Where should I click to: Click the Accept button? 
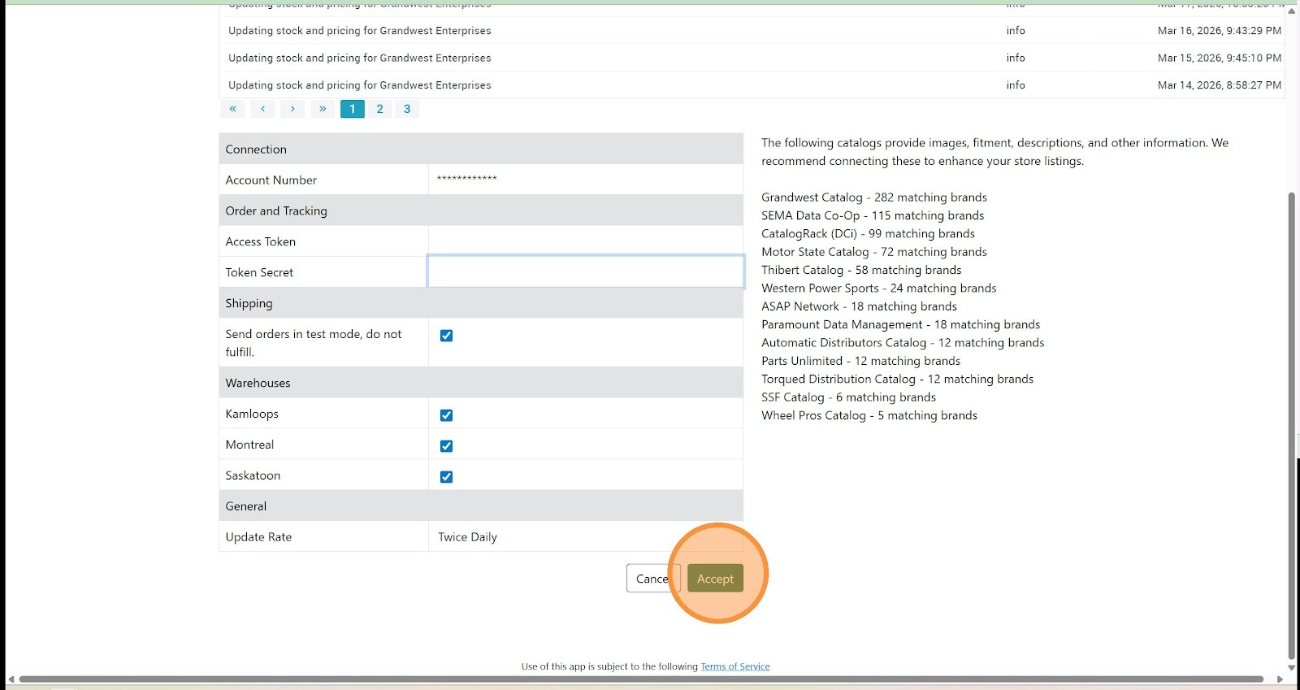(715, 579)
